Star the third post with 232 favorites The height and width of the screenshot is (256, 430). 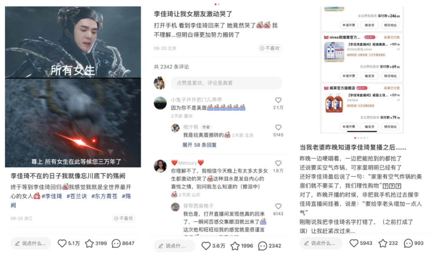click(x=383, y=243)
